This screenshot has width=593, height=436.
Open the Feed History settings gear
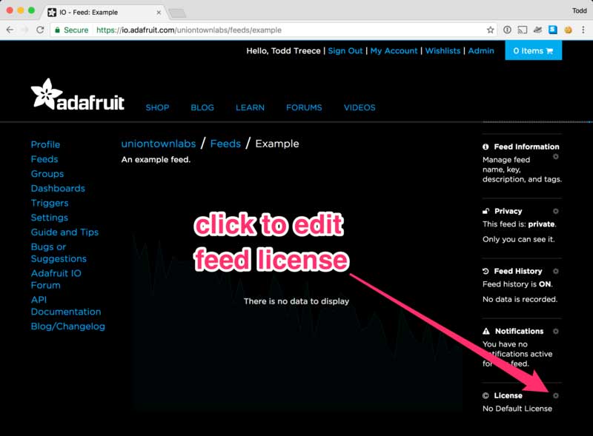tap(556, 271)
